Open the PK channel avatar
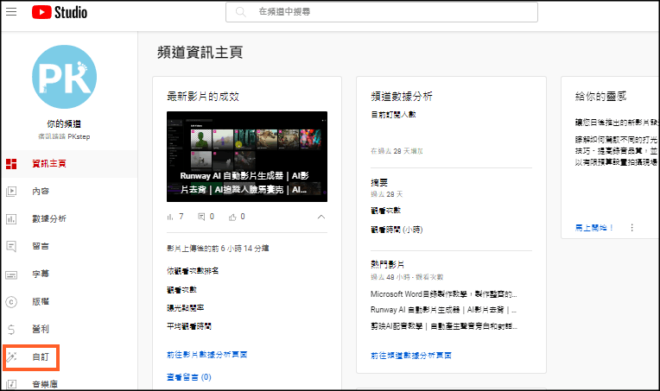 pos(65,77)
